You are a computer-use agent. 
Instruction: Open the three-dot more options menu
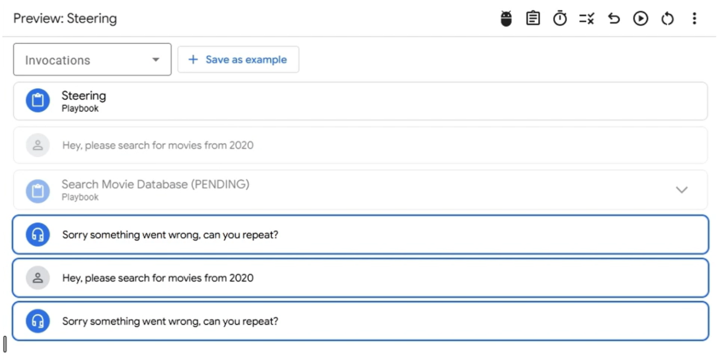694,19
